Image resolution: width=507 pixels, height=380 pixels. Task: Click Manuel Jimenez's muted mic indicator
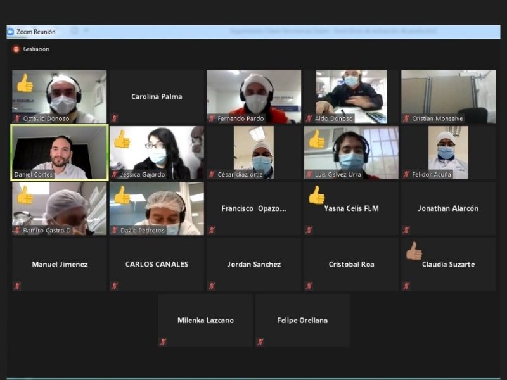coord(17,286)
